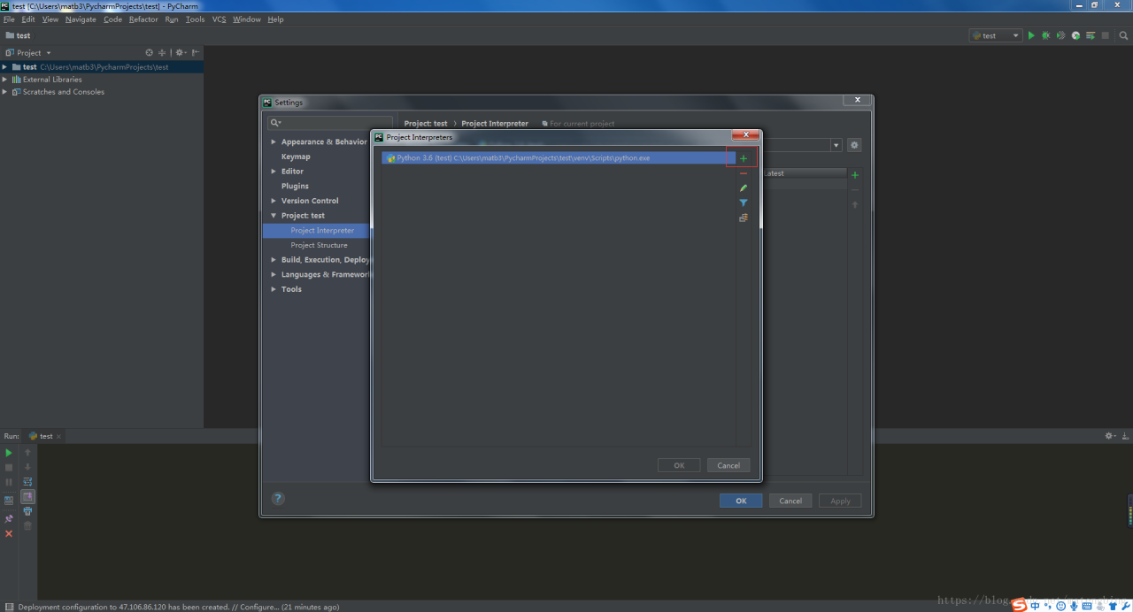This screenshot has height=612, width=1133.
Task: Click 'Deployment configuration' status bar message
Action: click(x=178, y=607)
